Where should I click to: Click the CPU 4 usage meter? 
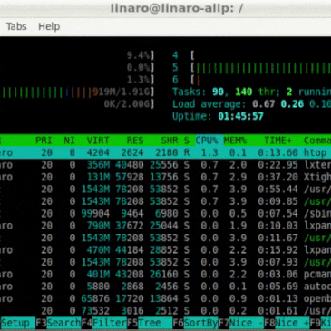(251, 55)
